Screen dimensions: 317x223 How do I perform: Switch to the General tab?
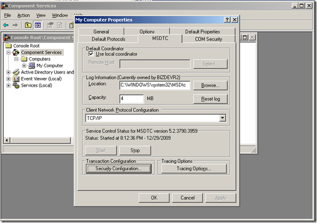point(101,32)
